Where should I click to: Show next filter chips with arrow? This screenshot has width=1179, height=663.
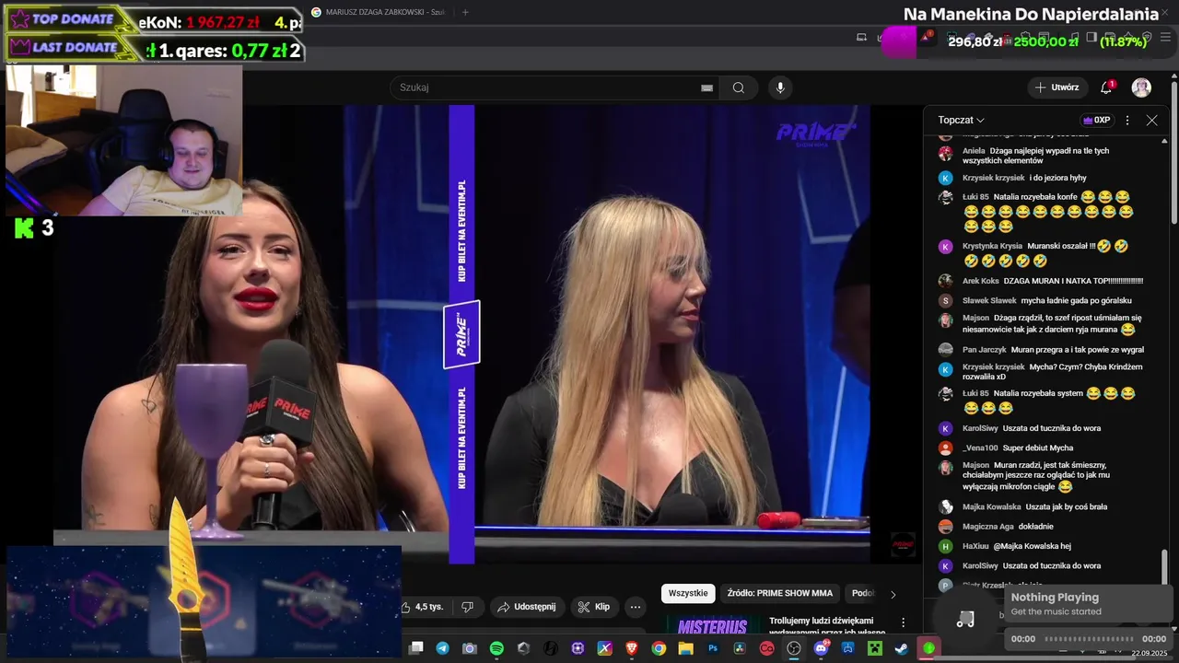[892, 594]
